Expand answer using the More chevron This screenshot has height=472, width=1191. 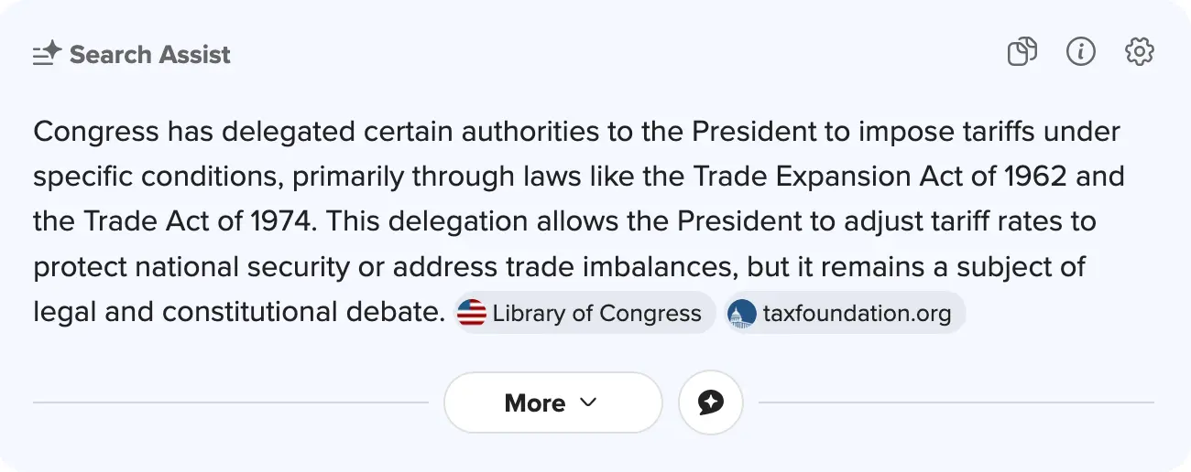589,402
